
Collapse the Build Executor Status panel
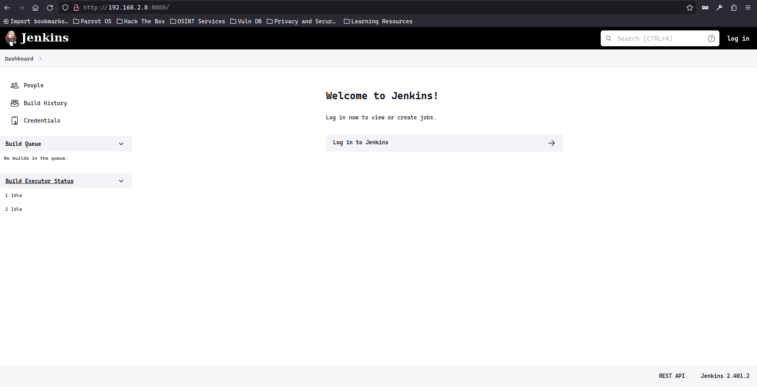121,181
